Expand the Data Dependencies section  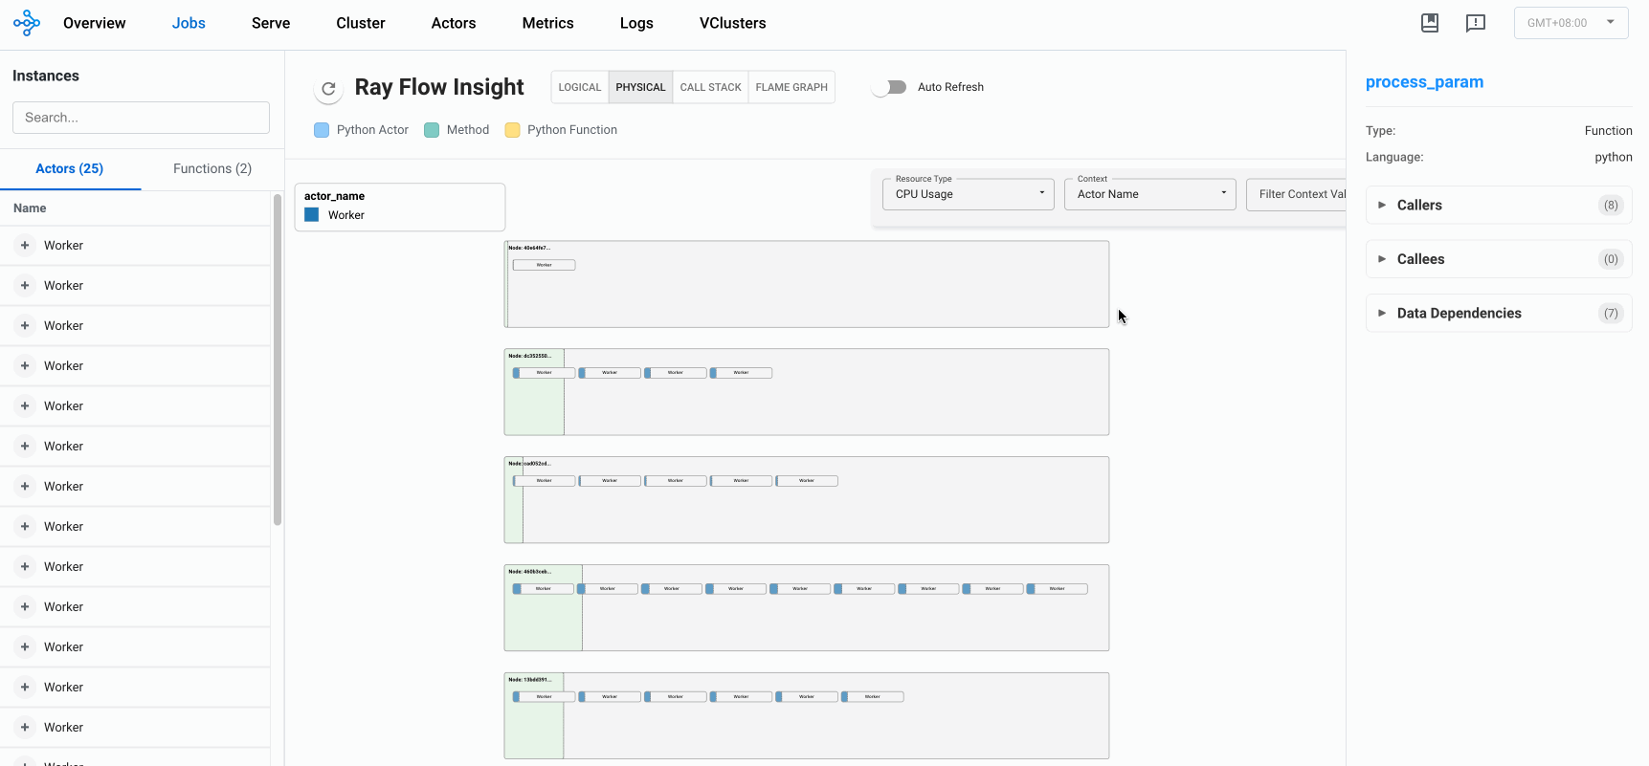point(1499,313)
